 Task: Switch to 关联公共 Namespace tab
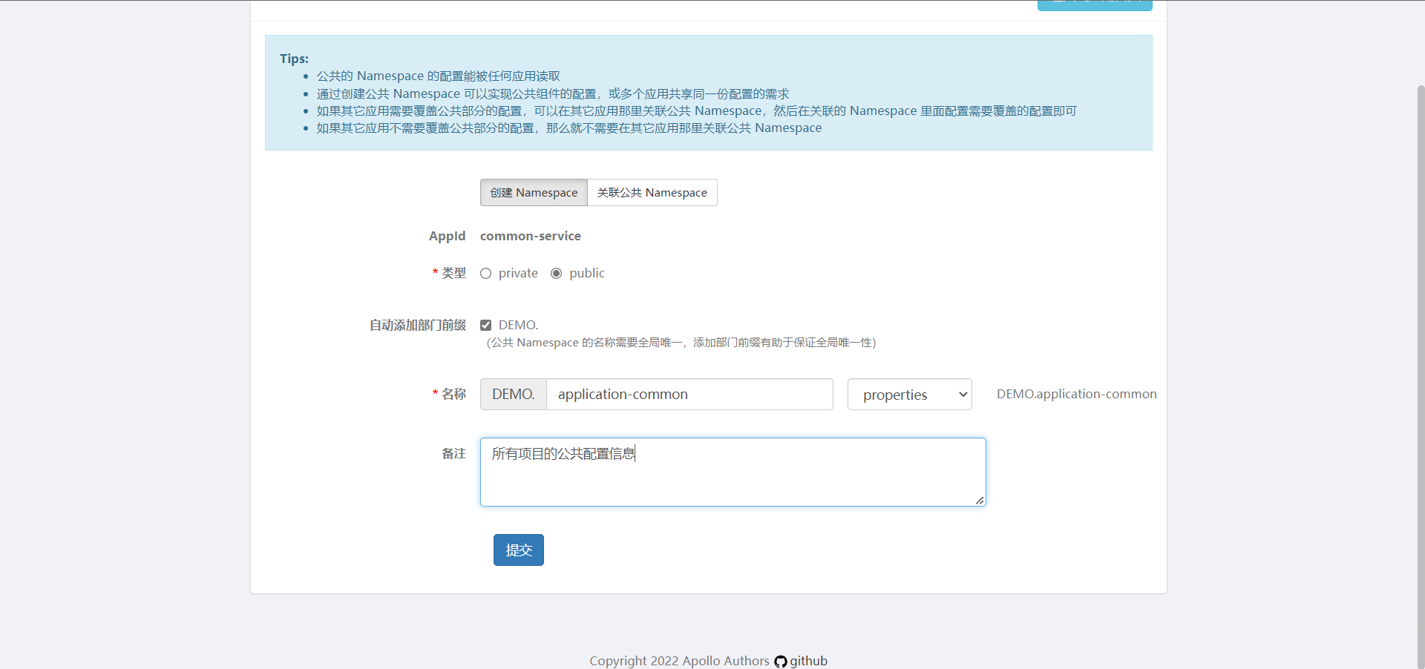pyautogui.click(x=652, y=193)
